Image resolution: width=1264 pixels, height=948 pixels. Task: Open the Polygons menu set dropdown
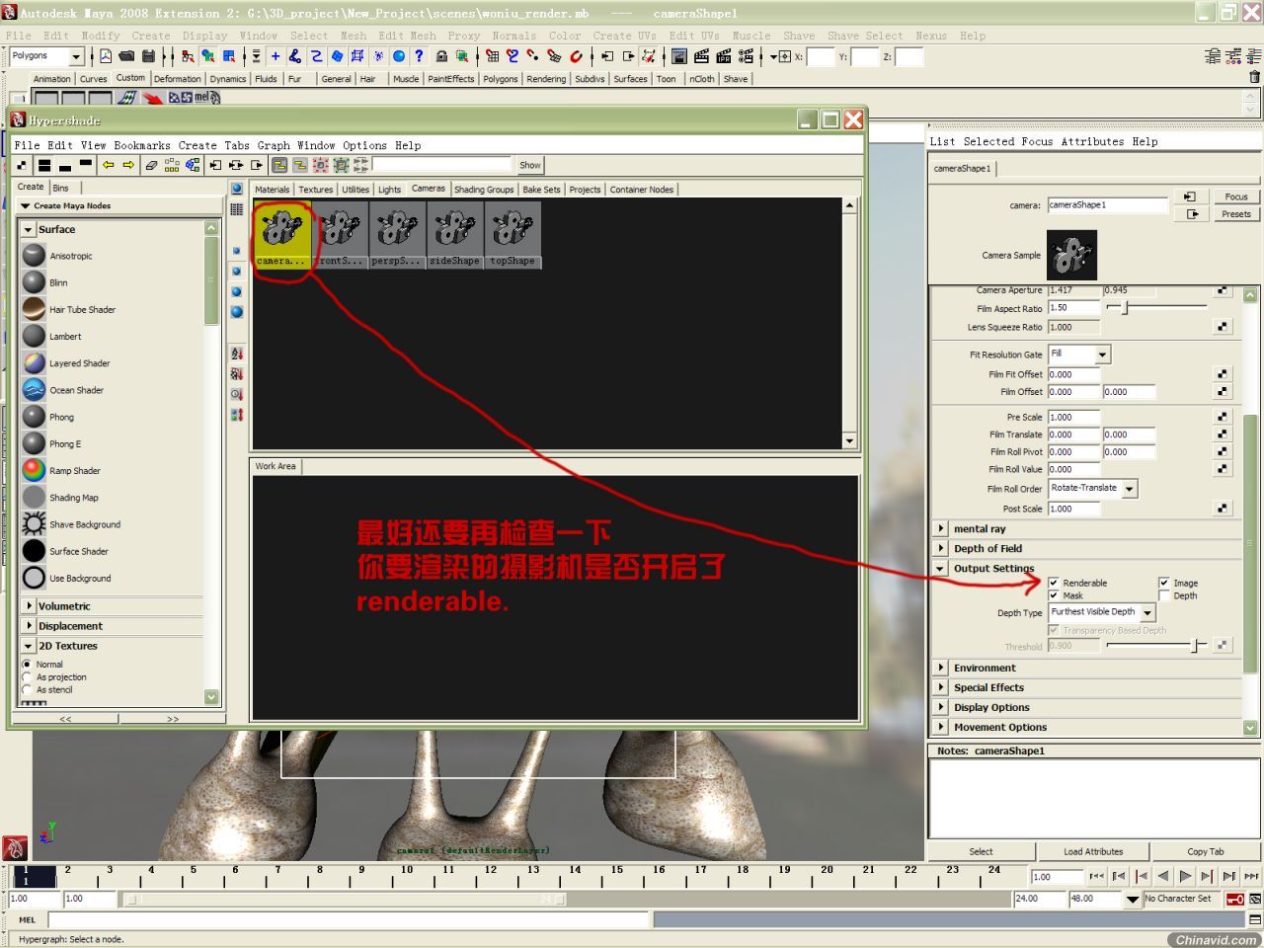pyautogui.click(x=46, y=56)
